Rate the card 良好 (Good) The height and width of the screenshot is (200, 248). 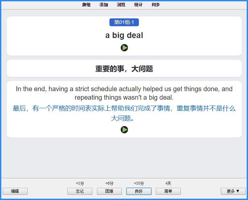139,191
